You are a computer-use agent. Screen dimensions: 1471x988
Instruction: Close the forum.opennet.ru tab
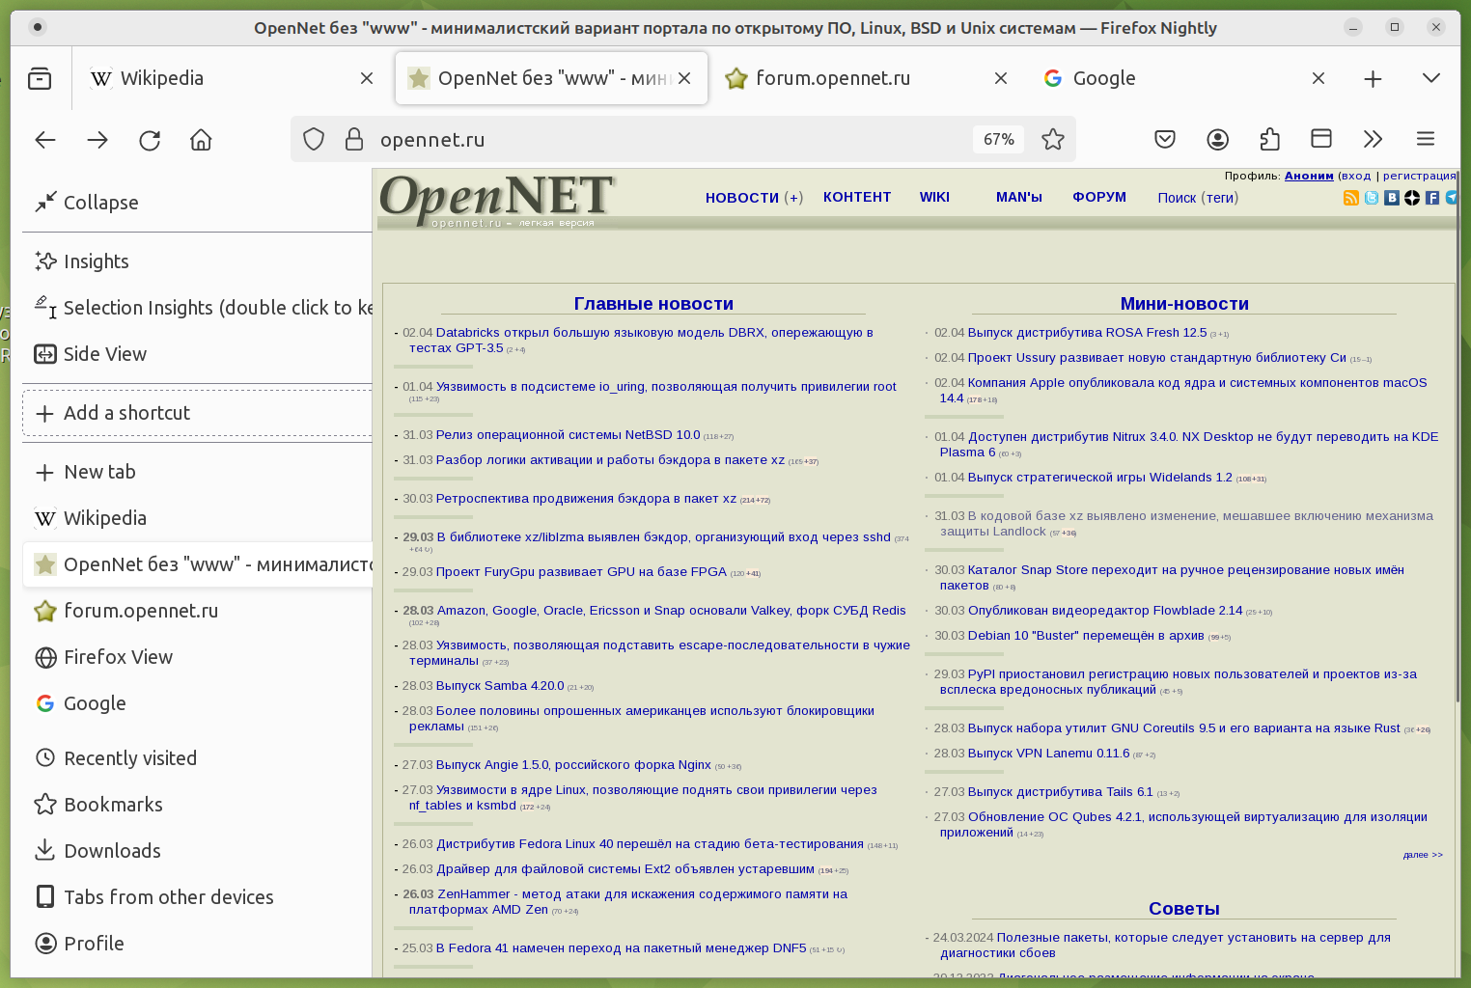click(x=1001, y=78)
